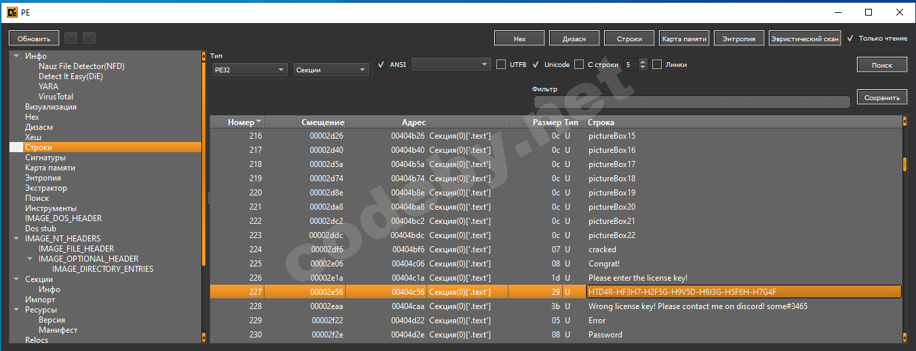
Task: Collapse the Секции tree node
Action: point(16,279)
